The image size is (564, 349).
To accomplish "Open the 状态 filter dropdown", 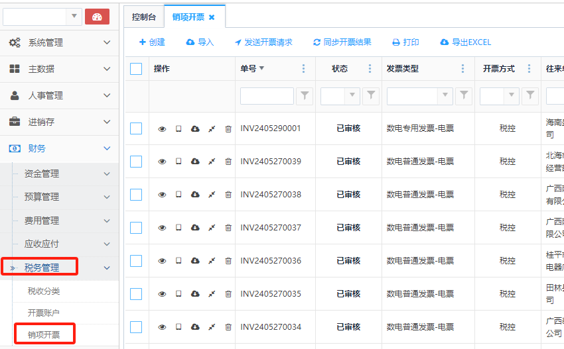I will (x=352, y=96).
